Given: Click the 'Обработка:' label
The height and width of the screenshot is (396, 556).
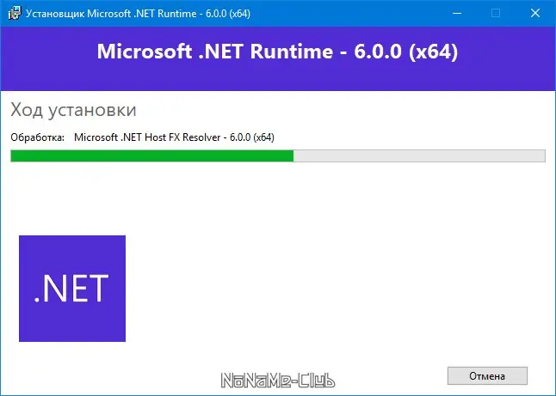Looking at the screenshot, I should (38, 137).
